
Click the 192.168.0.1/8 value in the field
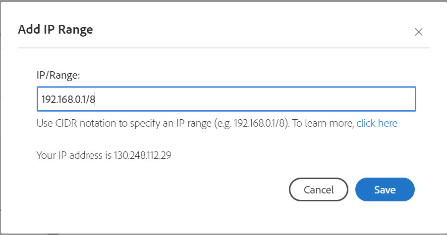pyautogui.click(x=68, y=99)
